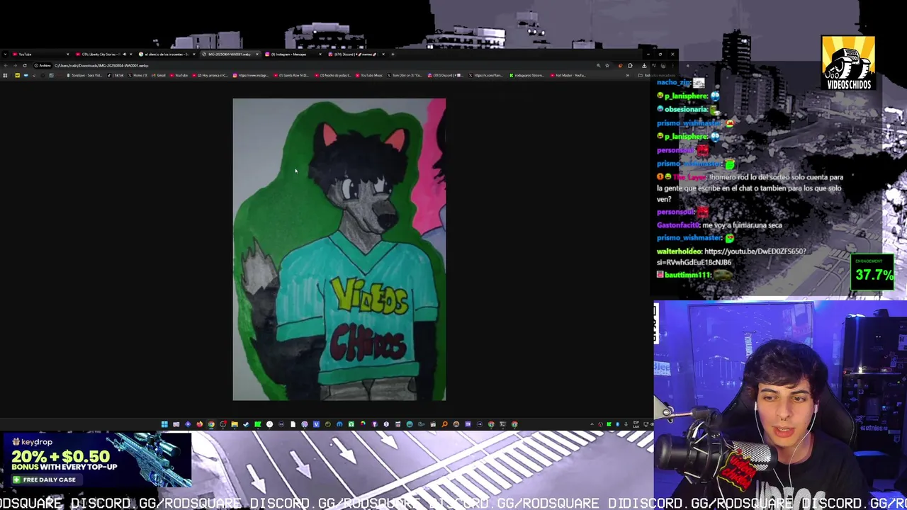Screen dimensions: 907x510
Task: Click the zoom magnifier icon in address bar
Action: click(x=598, y=65)
